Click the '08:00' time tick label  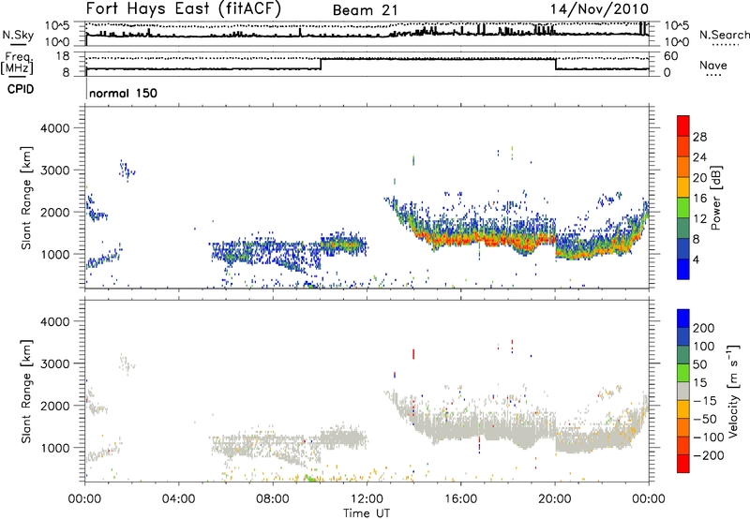pos(273,499)
